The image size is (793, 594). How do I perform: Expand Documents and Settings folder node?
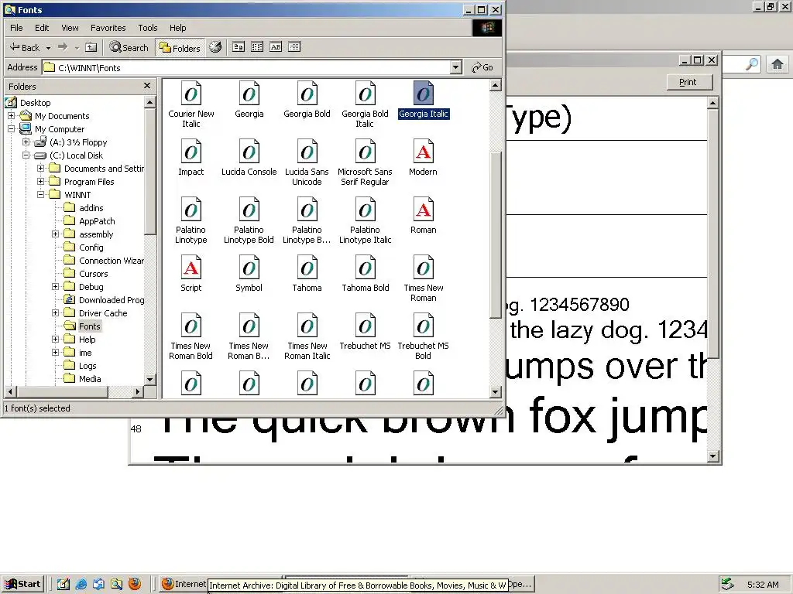point(40,168)
